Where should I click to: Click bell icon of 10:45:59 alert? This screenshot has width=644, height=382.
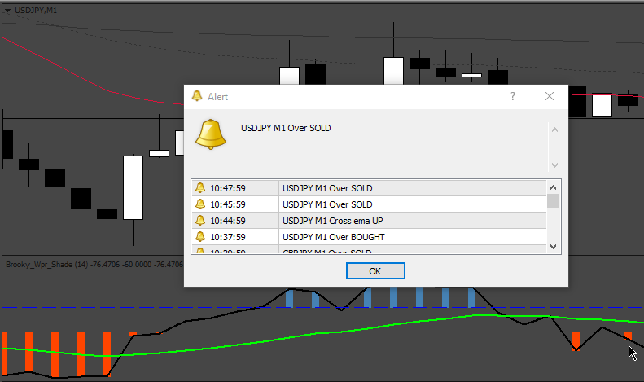click(200, 204)
